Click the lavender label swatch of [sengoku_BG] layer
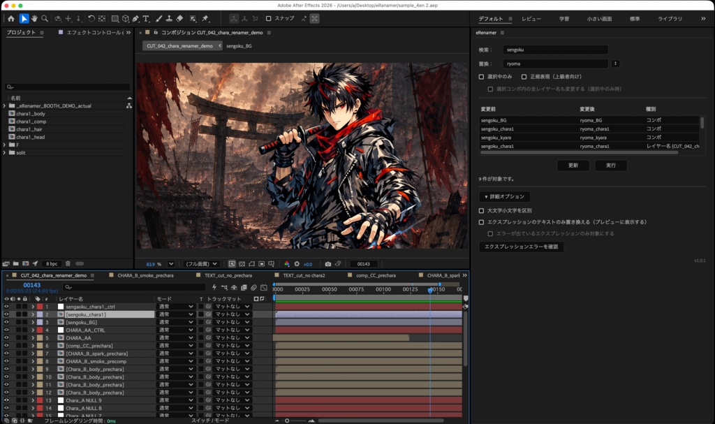The image size is (715, 424). pos(40,322)
